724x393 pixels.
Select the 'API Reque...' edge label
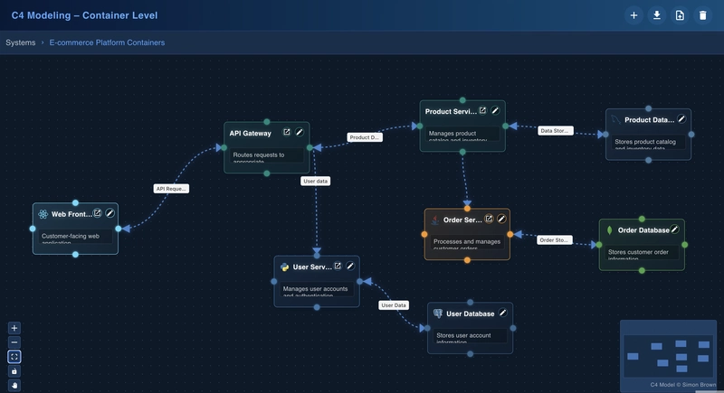[171, 189]
